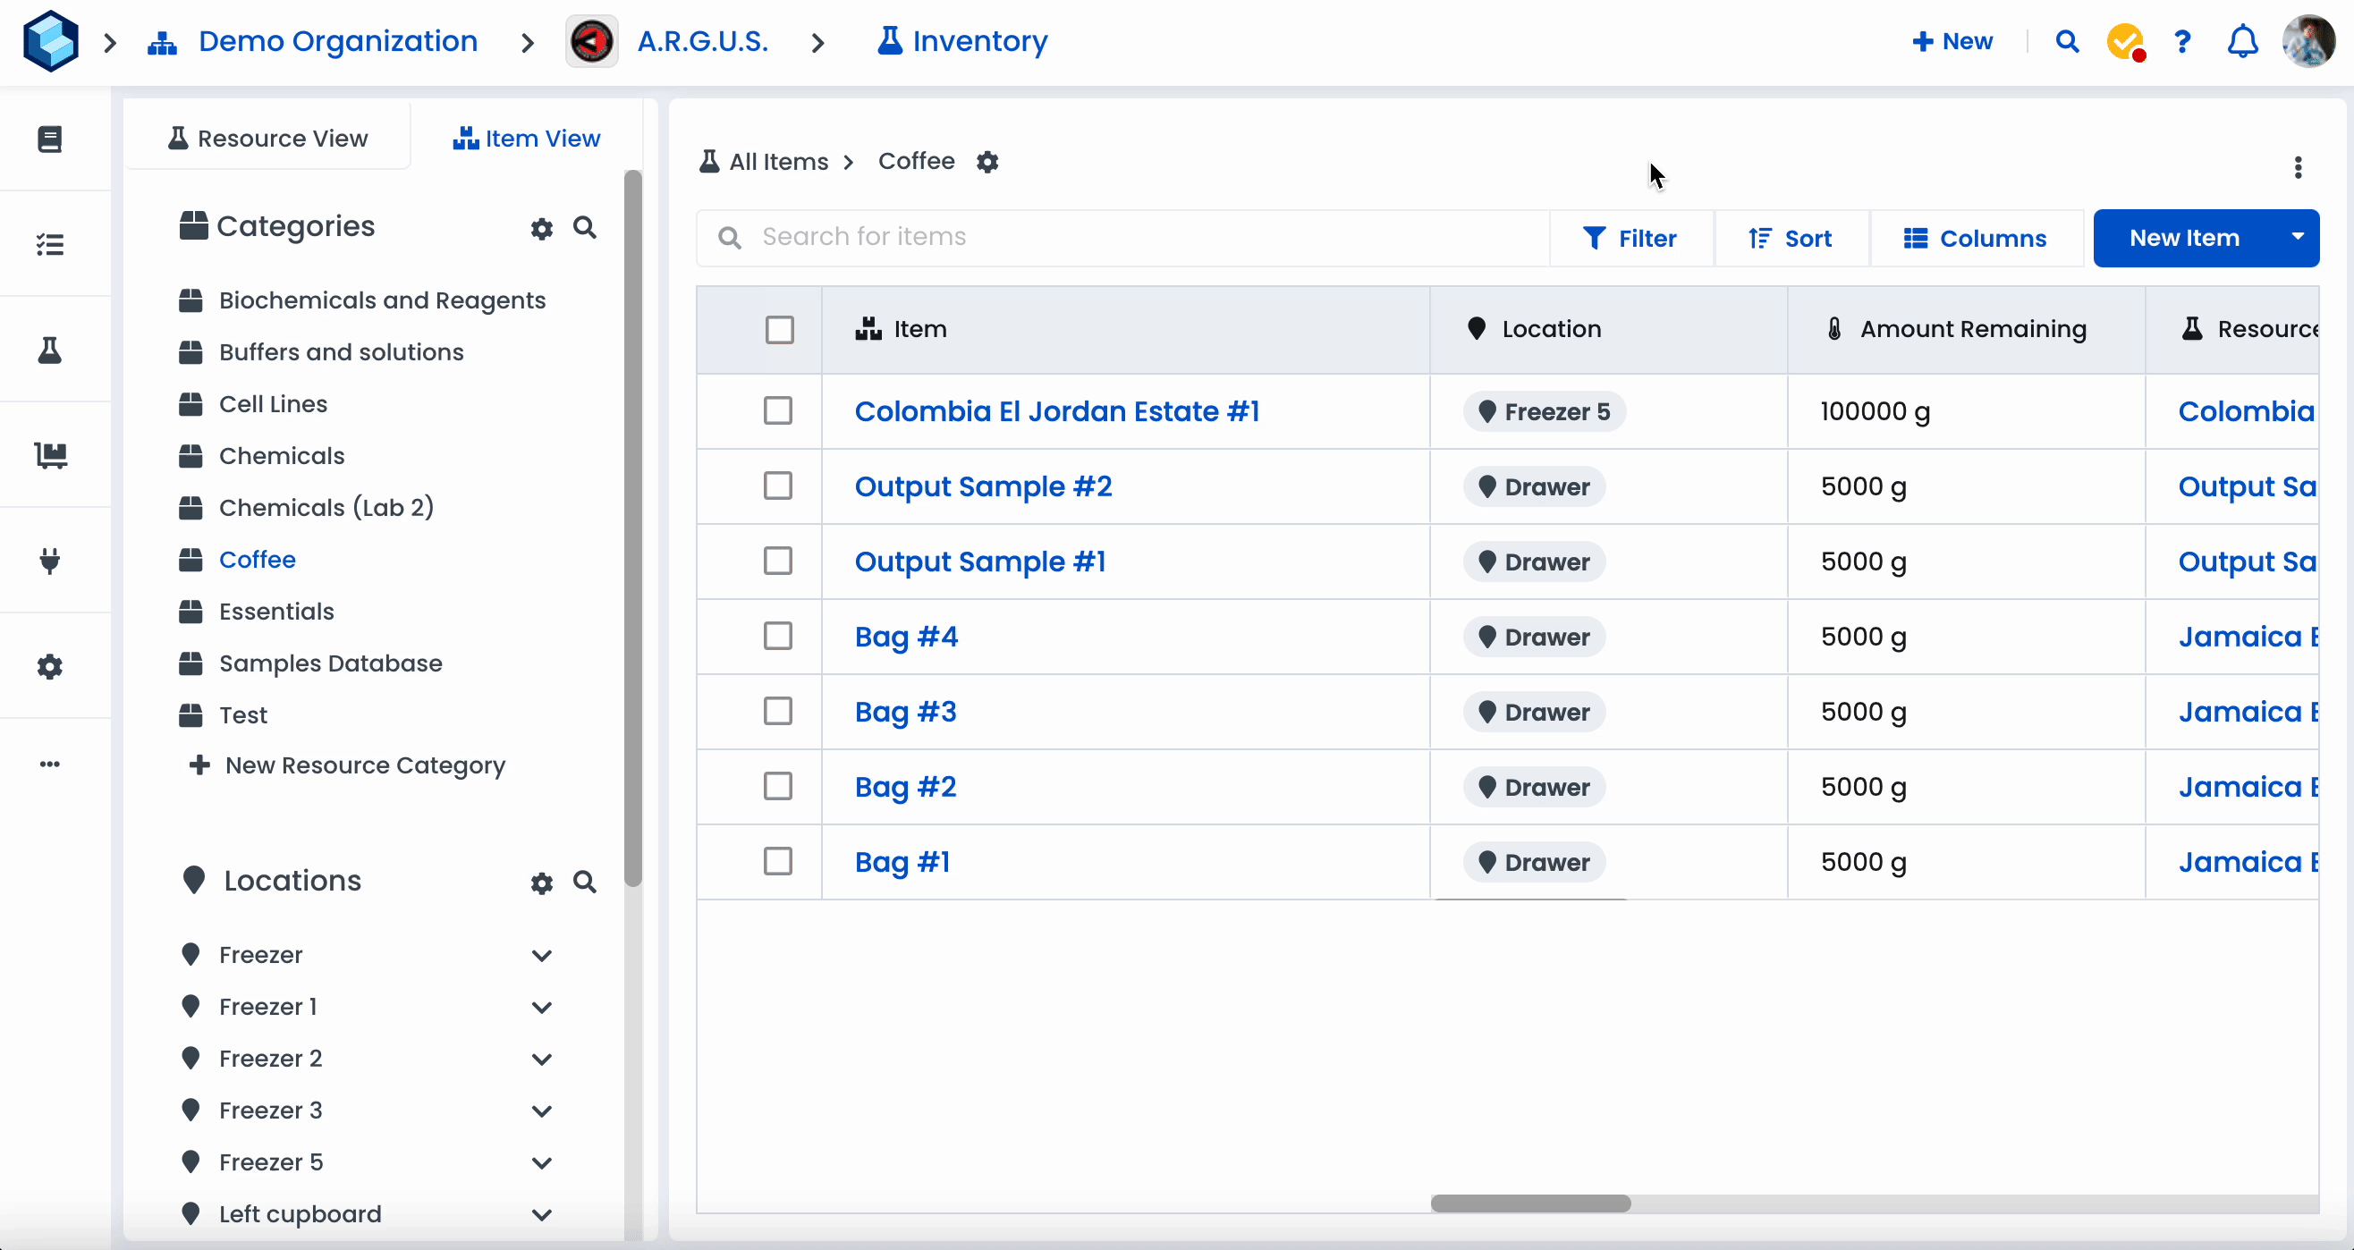The width and height of the screenshot is (2354, 1250).
Task: Click the plug integrations sidebar icon
Action: [x=50, y=560]
